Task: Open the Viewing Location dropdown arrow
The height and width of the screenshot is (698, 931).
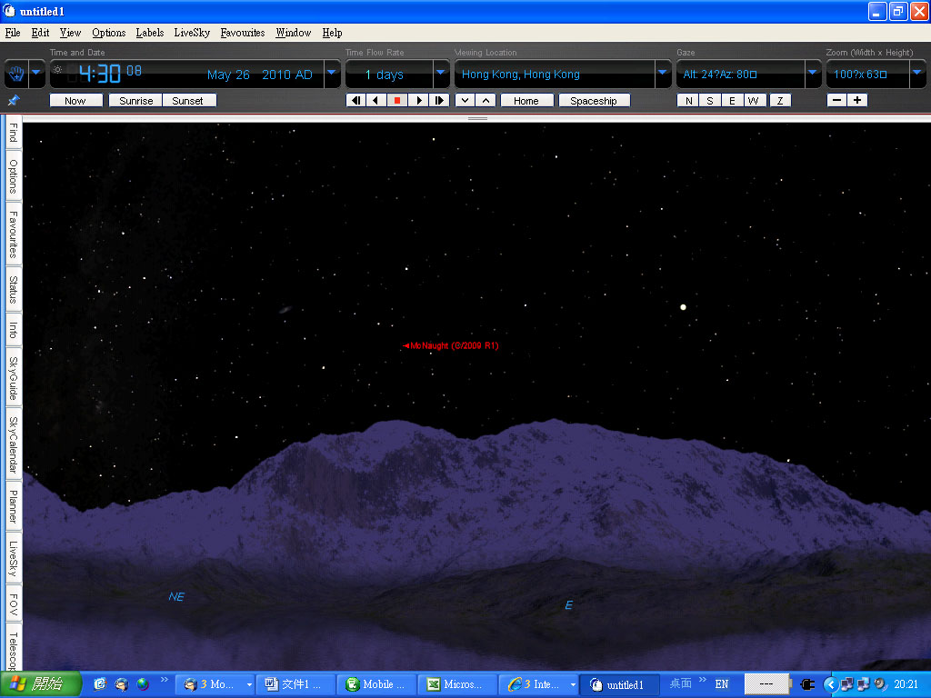Action: [663, 73]
